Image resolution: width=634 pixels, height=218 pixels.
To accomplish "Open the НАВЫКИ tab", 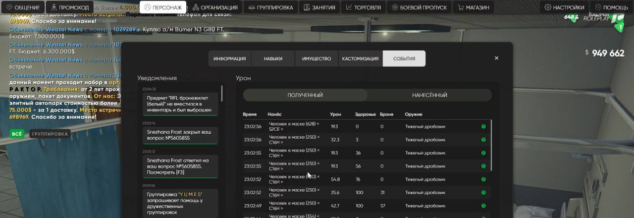I will coord(273,58).
